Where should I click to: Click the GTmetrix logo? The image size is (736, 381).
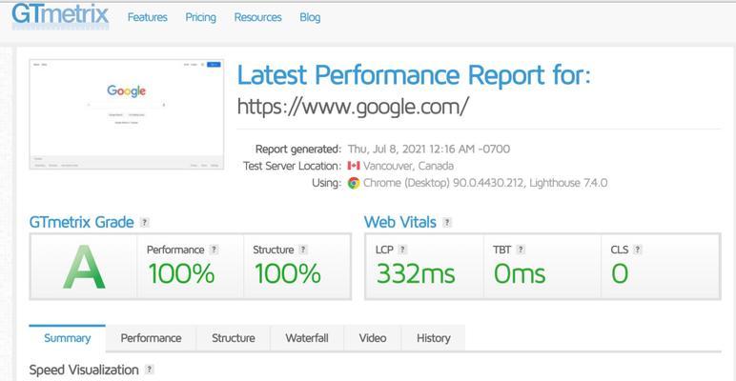coord(61,15)
